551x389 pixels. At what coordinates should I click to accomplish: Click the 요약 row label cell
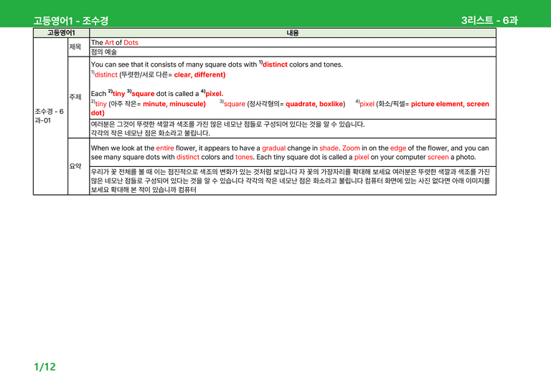click(x=78, y=166)
